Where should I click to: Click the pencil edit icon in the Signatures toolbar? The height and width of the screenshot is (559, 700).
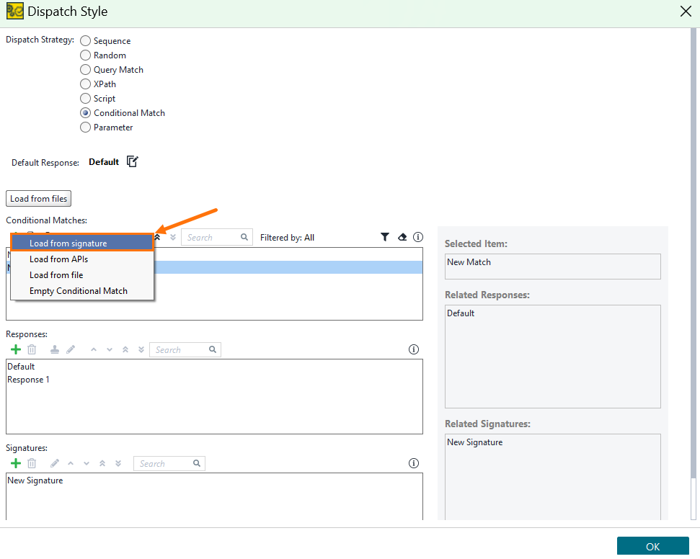click(55, 463)
